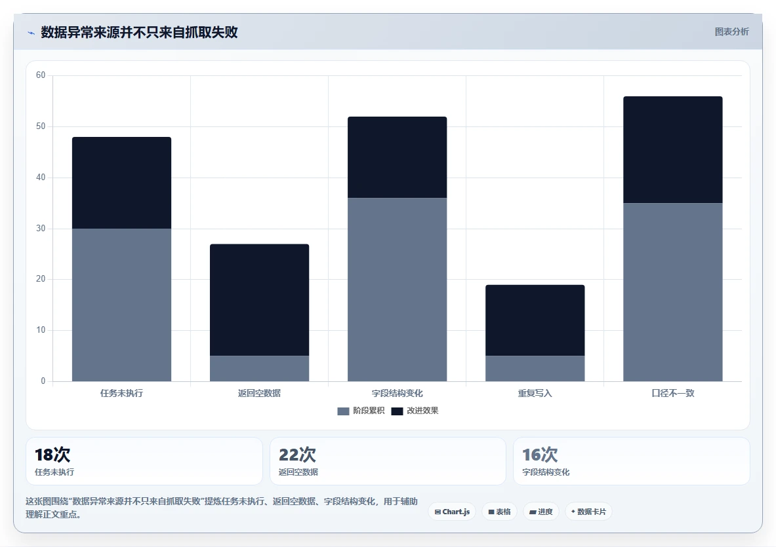Toggle the 改进效果 legend entry
Image resolution: width=776 pixels, height=547 pixels.
(415, 411)
